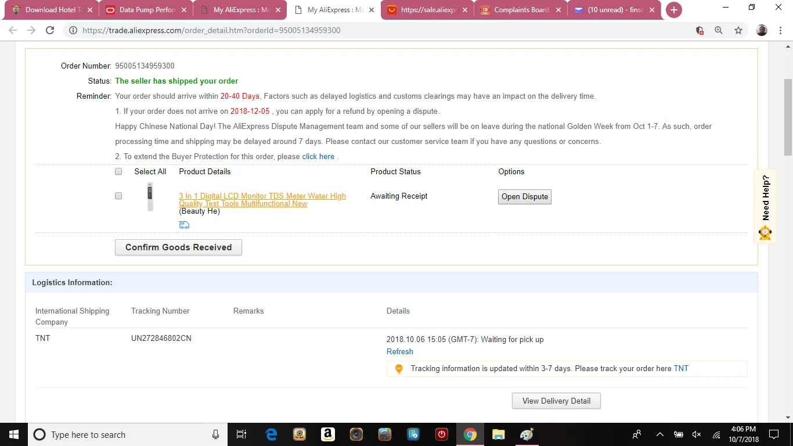This screenshot has width=793, height=446.
Task: Go back using the browser back arrow
Action: click(x=13, y=30)
